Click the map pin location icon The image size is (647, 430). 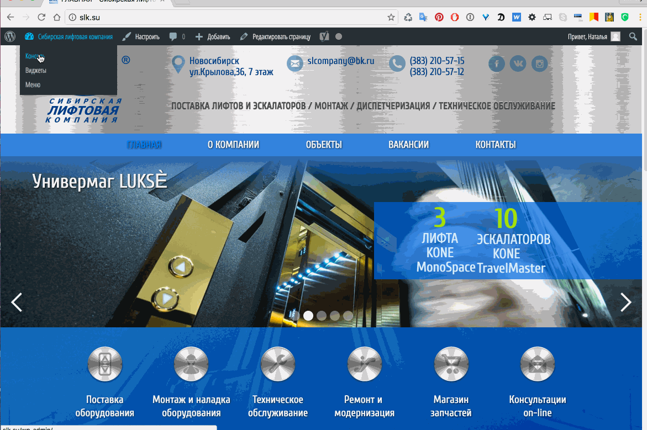click(x=178, y=65)
